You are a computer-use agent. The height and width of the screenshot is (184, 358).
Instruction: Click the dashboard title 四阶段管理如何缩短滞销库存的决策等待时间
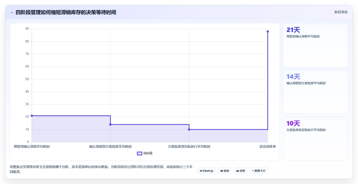(66, 12)
